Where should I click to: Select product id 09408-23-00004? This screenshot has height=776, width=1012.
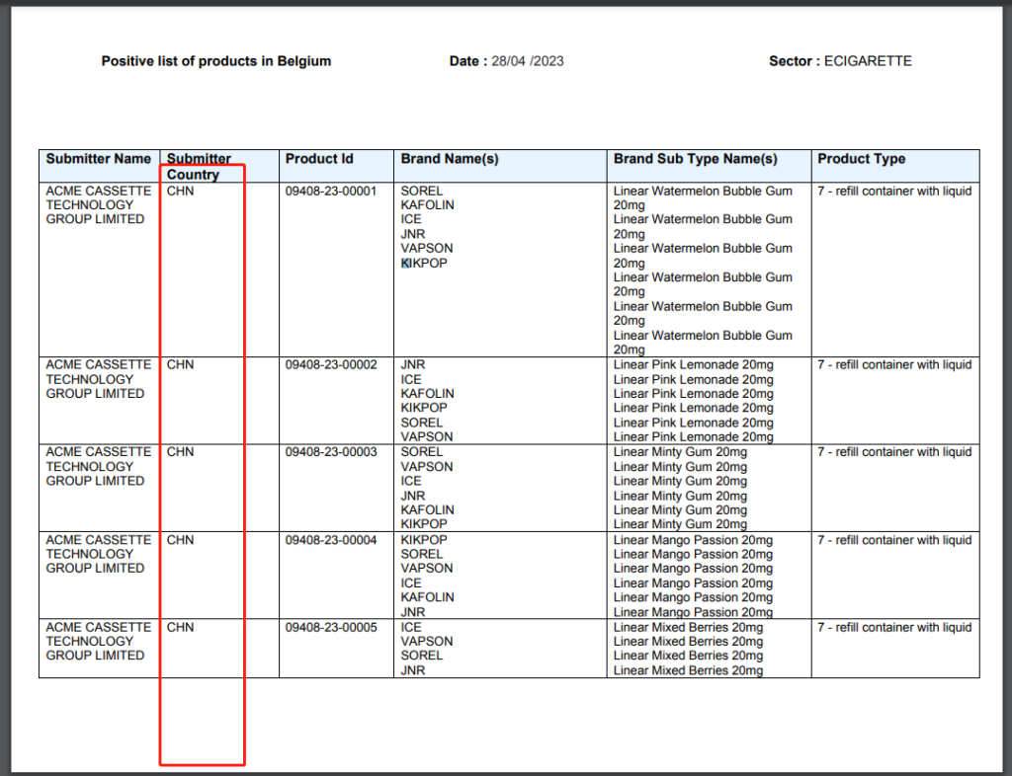331,540
